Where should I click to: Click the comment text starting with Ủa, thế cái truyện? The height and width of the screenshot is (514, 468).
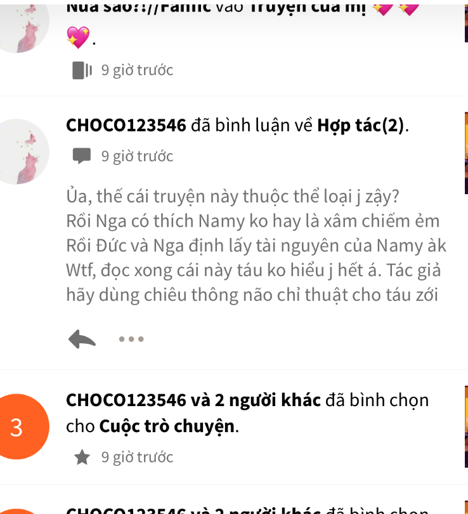256,245
